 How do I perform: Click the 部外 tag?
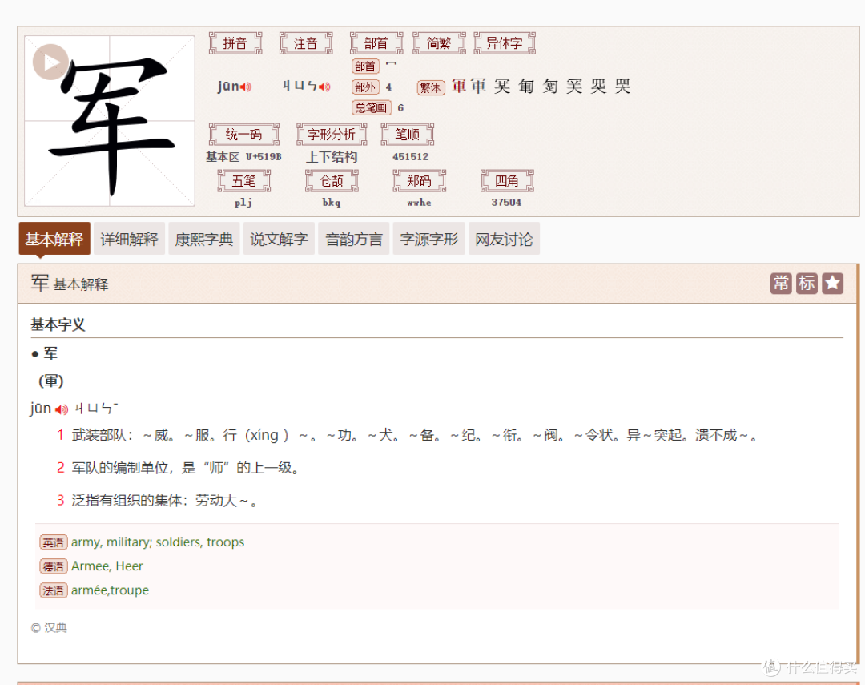coord(365,87)
